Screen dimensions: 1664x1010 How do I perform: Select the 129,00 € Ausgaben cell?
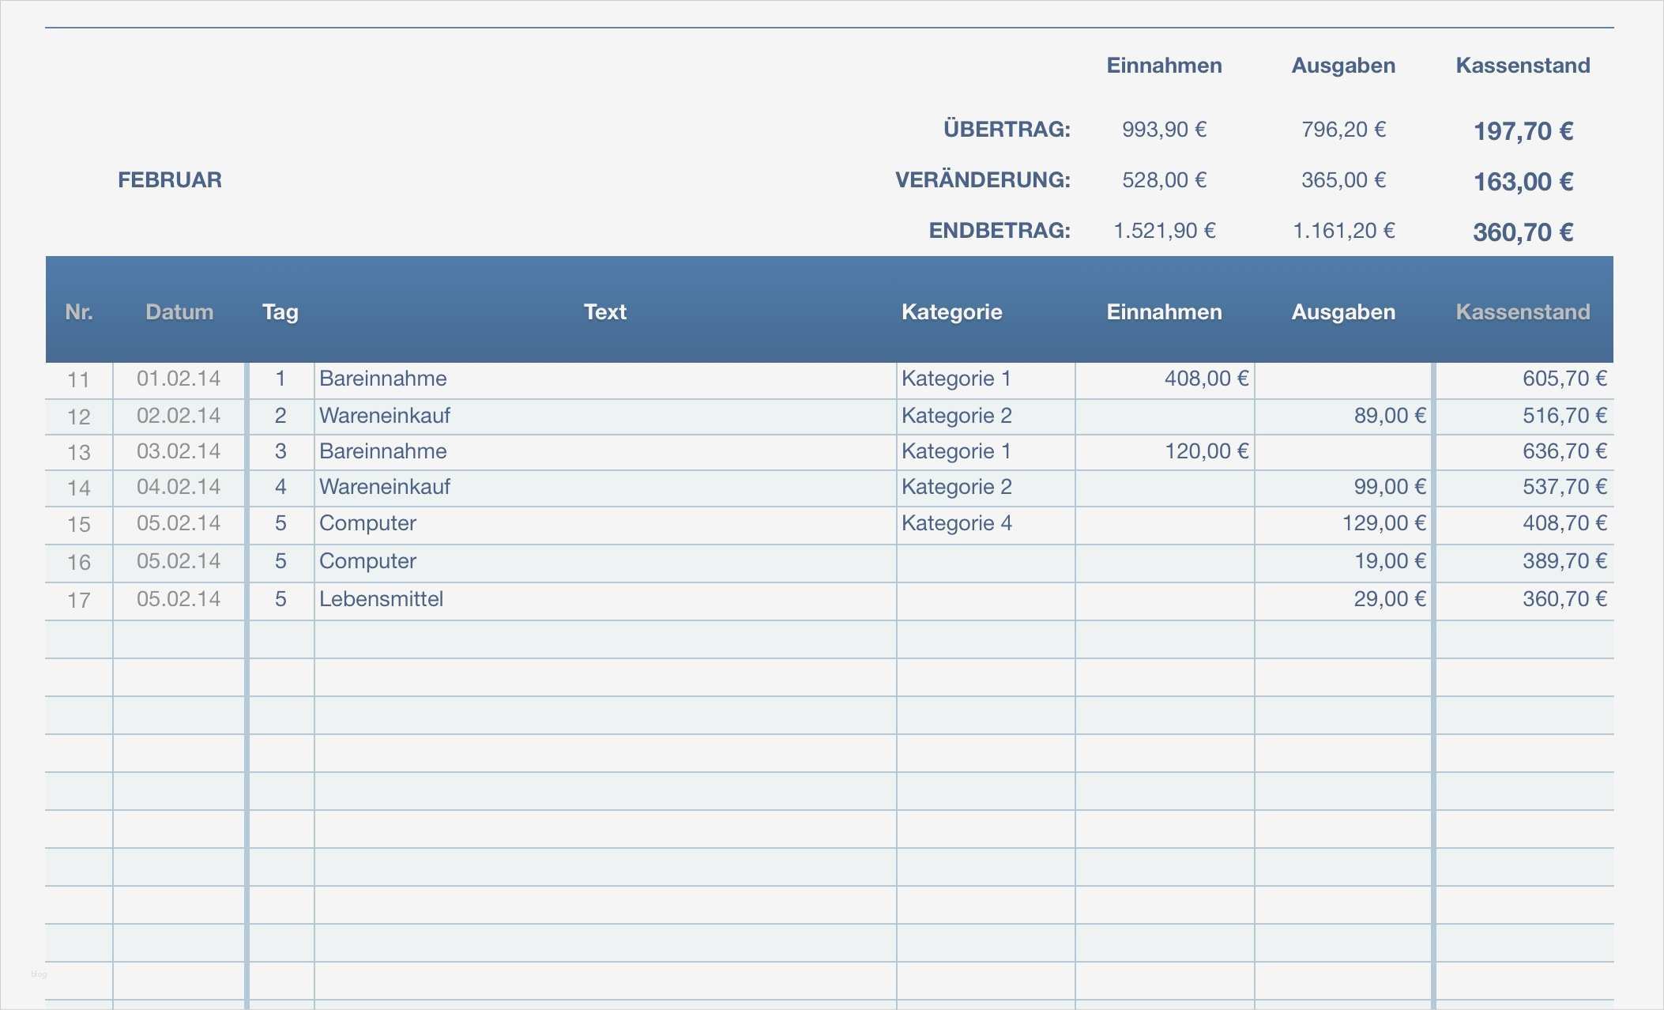point(1384,523)
